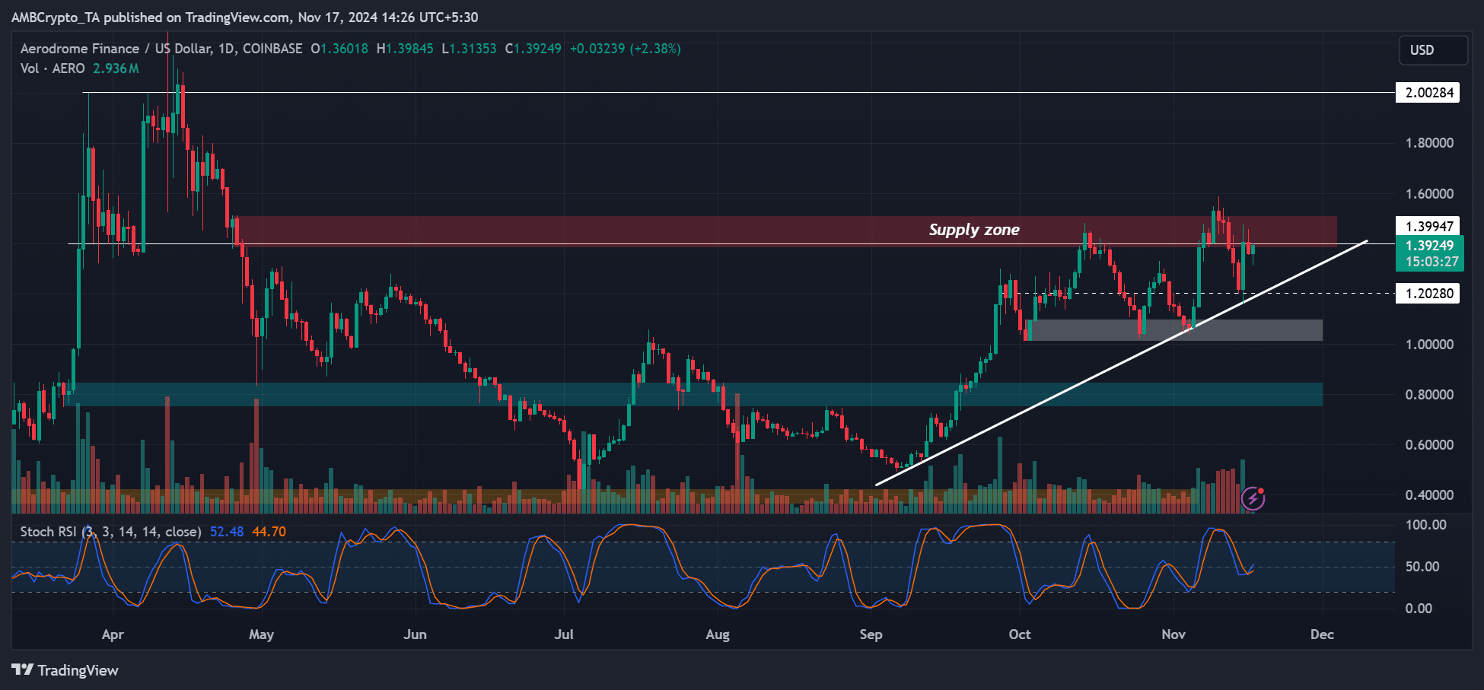1484x690 pixels.
Task: Click the 2.00284 price label
Action: (1428, 93)
